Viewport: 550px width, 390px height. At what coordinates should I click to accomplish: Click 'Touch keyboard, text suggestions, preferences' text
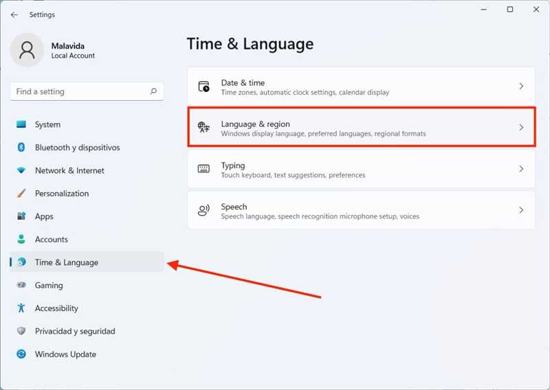293,175
